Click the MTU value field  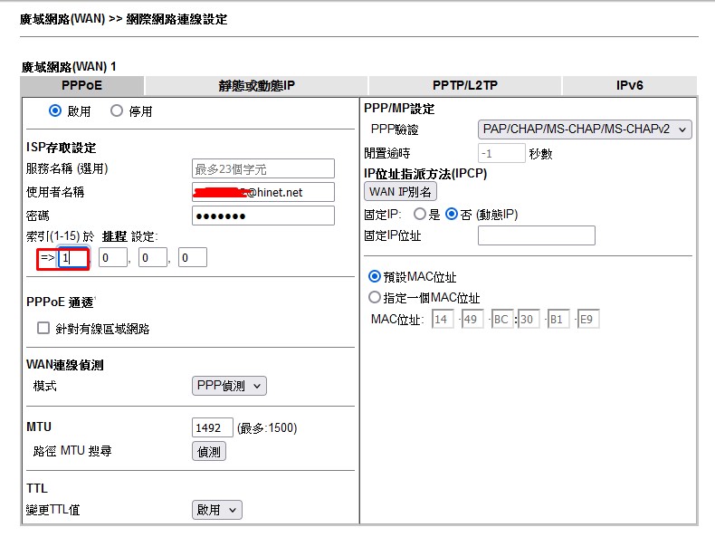(x=213, y=427)
